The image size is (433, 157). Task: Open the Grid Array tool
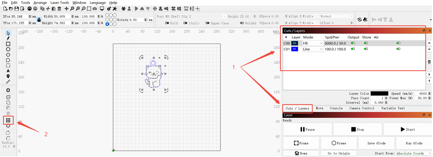point(8,120)
